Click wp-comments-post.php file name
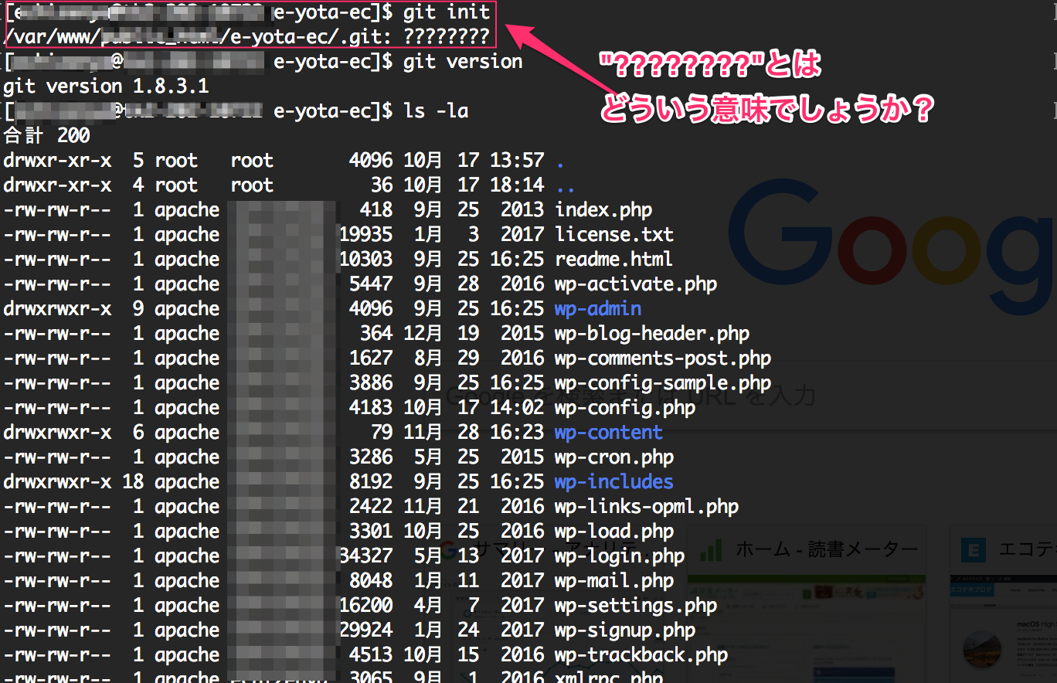This screenshot has height=683, width=1057. click(663, 358)
